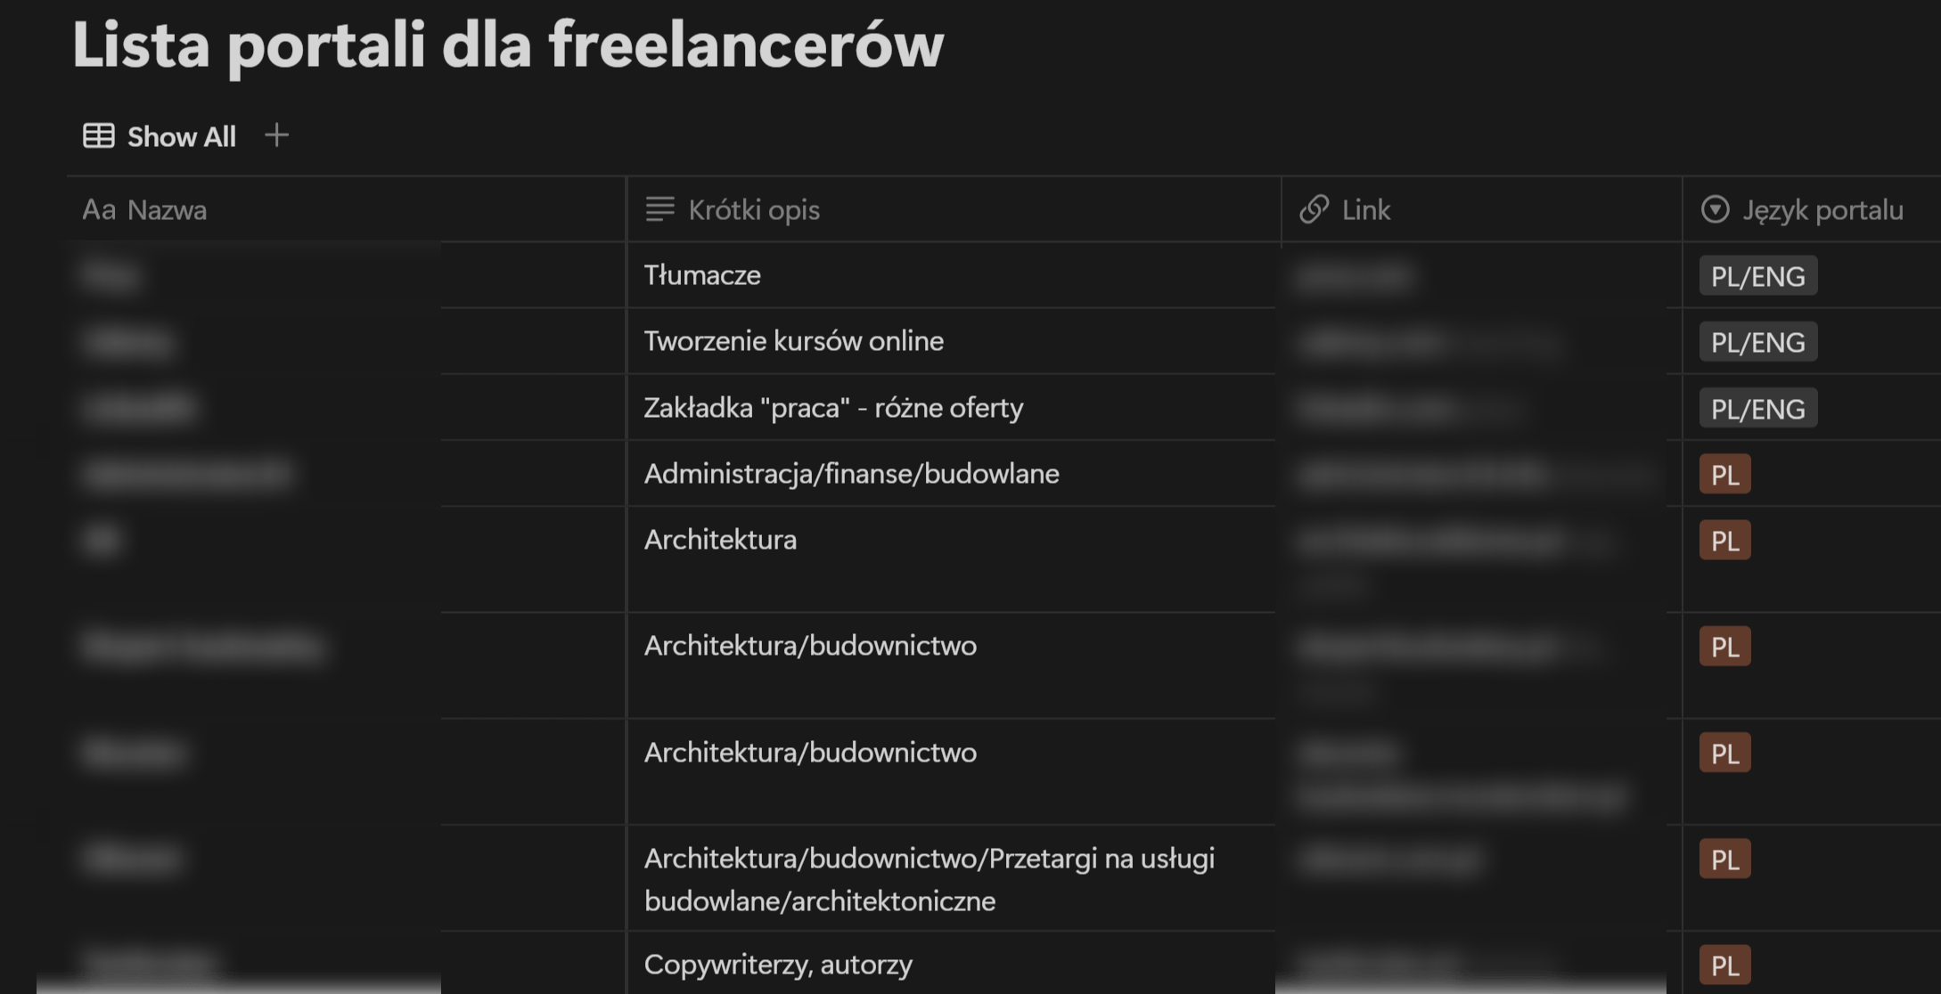Image resolution: width=1941 pixels, height=994 pixels.
Task: Click the Zakładka praca - różne oferty cell
Action: tap(834, 407)
